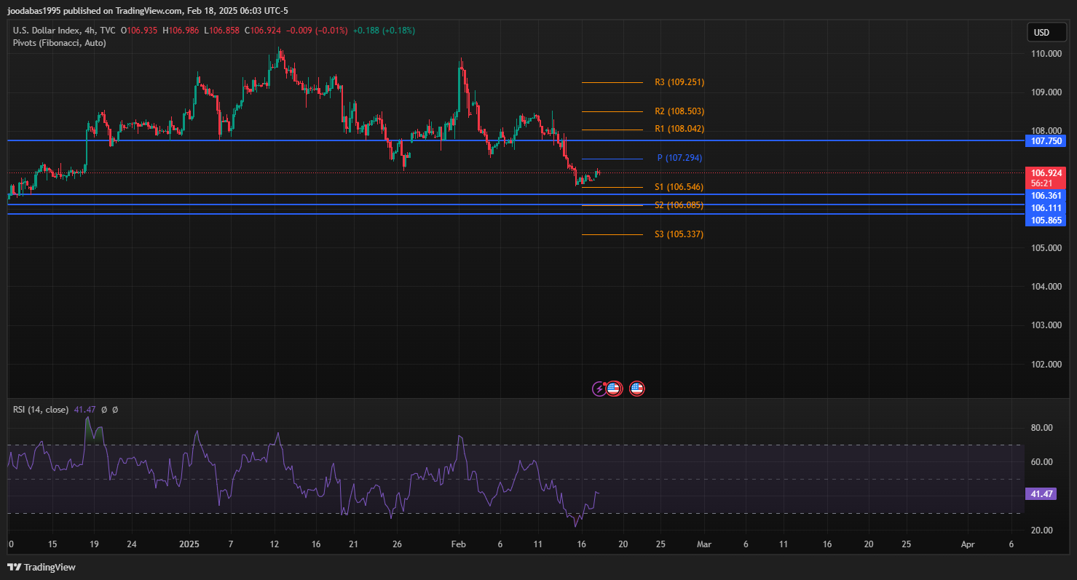Click the R1 (108.042) resistance label
Screen dimensions: 1077x580
pos(679,129)
